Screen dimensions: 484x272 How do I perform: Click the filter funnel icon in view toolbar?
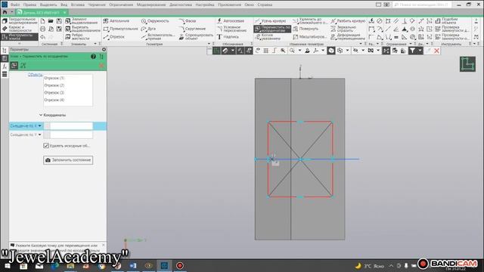pos(412,51)
